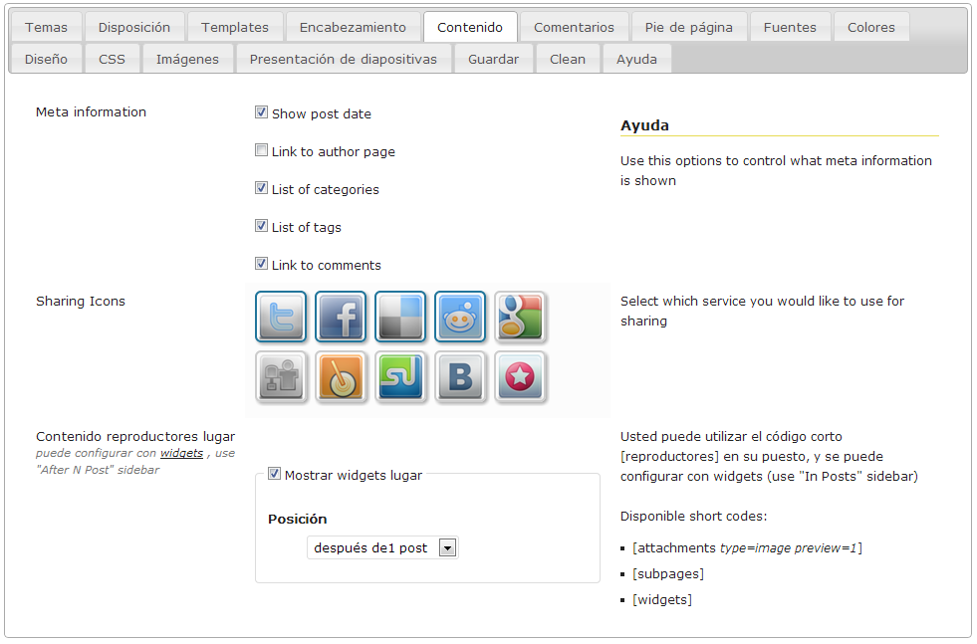This screenshot has width=977, height=644.
Task: Open the CSS tab
Action: tap(113, 59)
